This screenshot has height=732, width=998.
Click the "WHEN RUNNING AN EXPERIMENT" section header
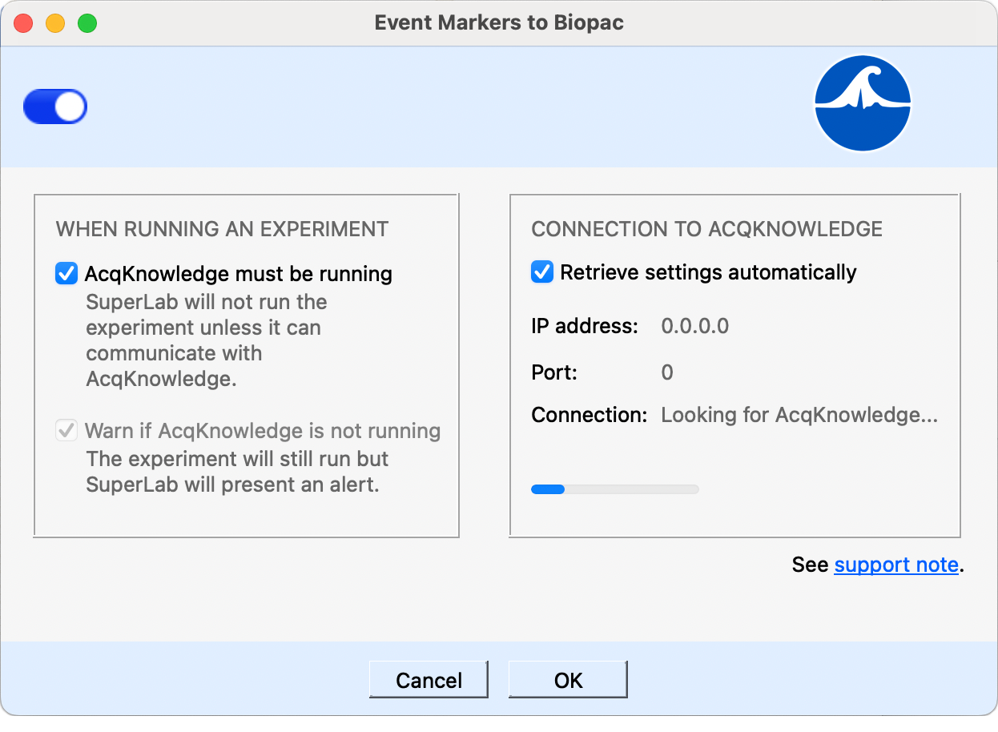pyautogui.click(x=220, y=229)
